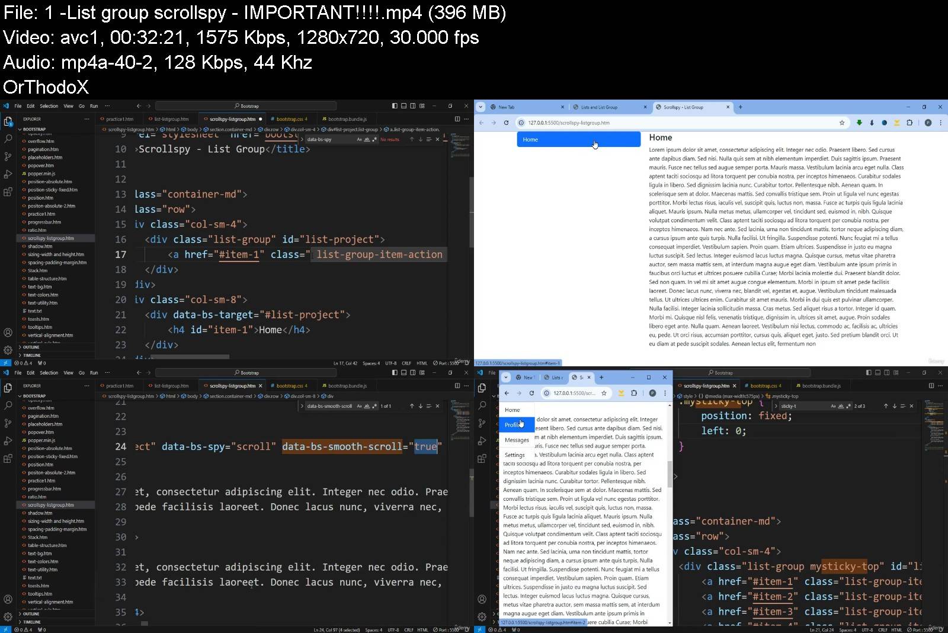
Task: Open Search view in top-left VS Code
Action: (x=8, y=139)
